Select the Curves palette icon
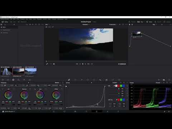This screenshot has width=172, height=129. click(69, 80)
